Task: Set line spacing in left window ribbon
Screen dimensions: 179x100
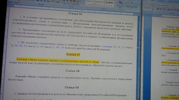Action: point(78,1)
